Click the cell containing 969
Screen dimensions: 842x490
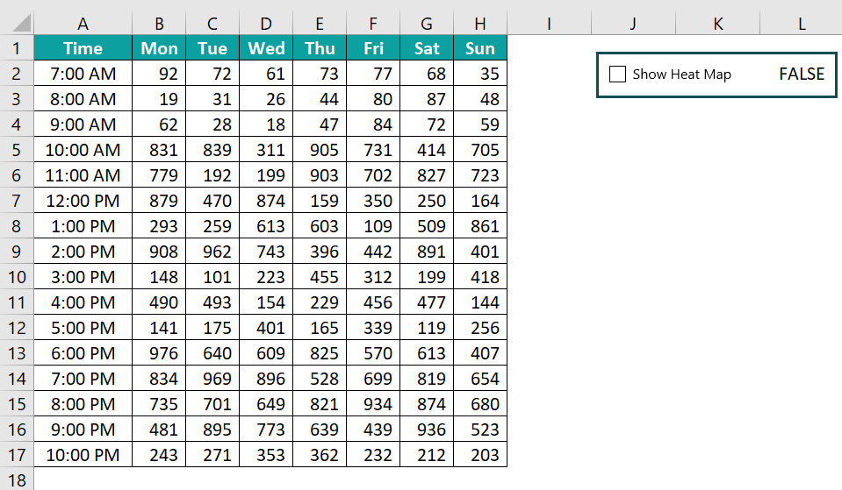click(x=212, y=379)
